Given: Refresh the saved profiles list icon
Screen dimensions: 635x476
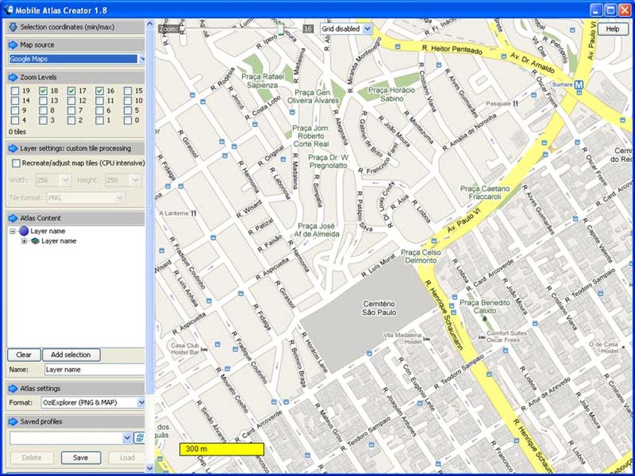Looking at the screenshot, I should pyautogui.click(x=139, y=437).
